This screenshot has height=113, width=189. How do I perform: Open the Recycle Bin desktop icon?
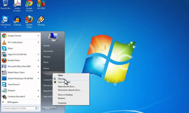5,5
